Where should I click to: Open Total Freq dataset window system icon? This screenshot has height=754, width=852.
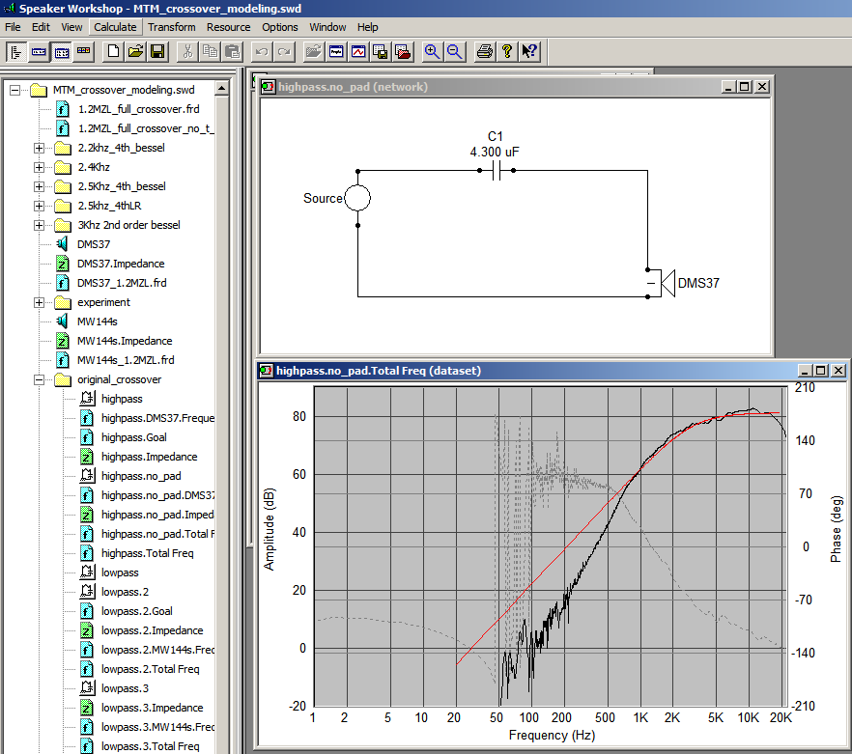coord(266,371)
